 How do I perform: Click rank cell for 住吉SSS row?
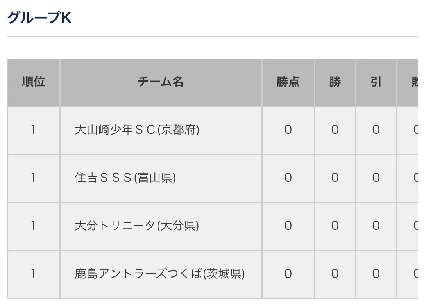pos(34,178)
